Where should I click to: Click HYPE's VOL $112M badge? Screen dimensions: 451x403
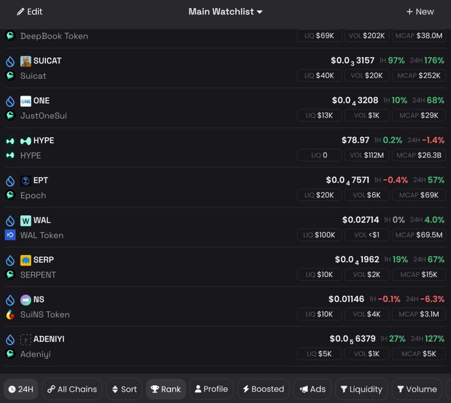point(367,155)
